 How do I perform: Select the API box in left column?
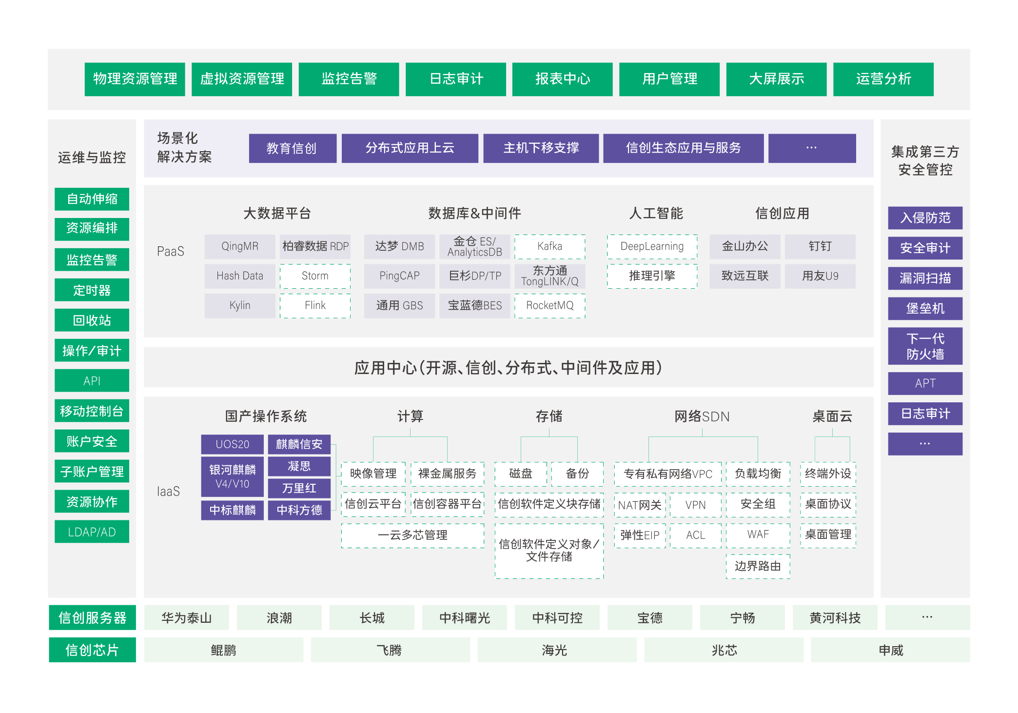[92, 380]
